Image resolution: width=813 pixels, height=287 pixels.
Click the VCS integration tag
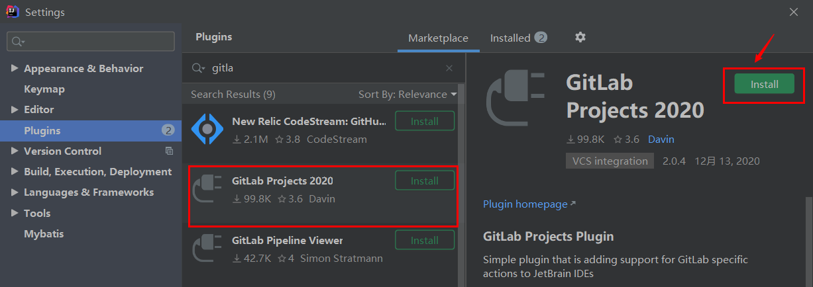pos(610,161)
